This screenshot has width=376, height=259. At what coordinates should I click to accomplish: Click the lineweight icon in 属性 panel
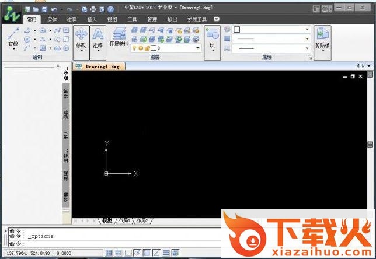[x=227, y=38]
